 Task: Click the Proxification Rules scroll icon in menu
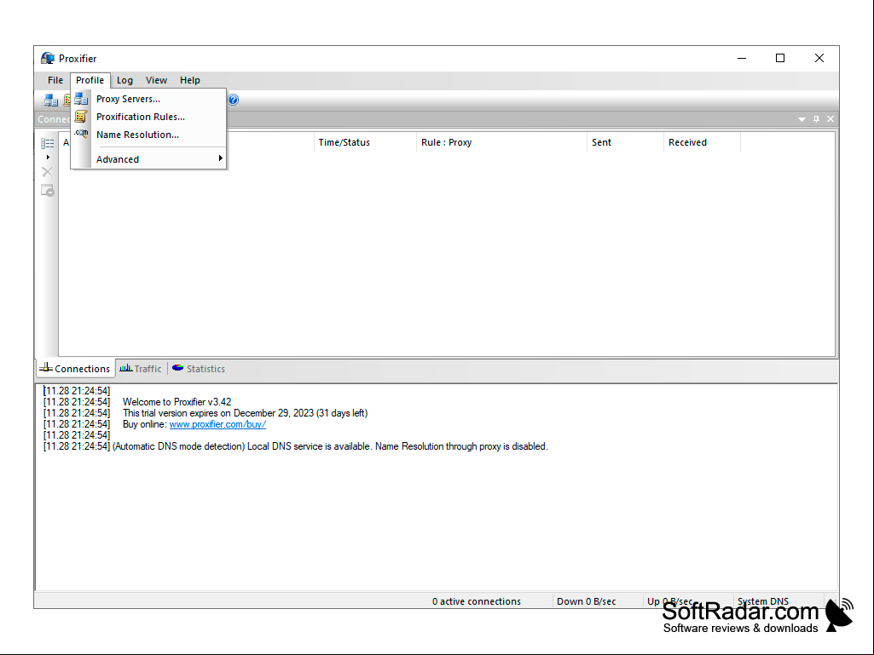coord(81,117)
